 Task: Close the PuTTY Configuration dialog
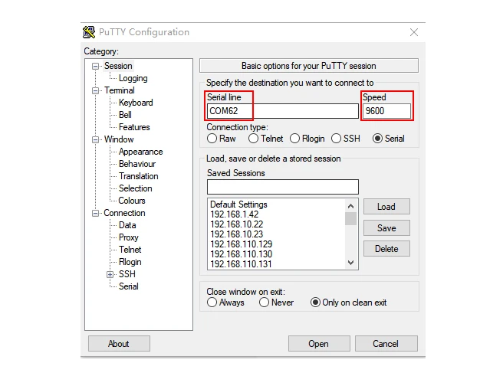414,32
